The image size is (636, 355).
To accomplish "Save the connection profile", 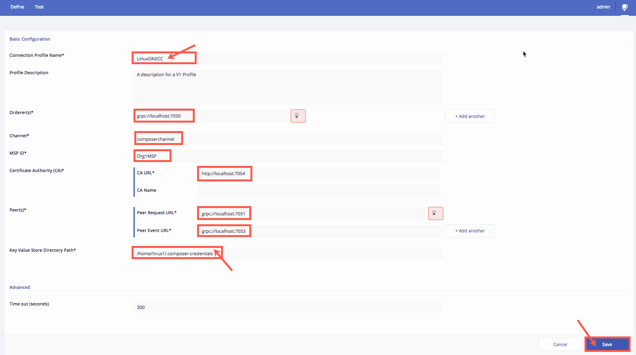I will 607,345.
